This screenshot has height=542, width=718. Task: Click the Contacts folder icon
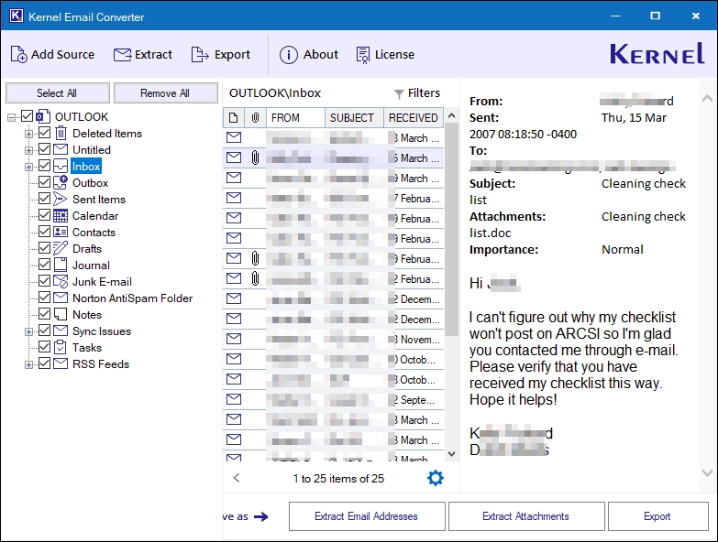(61, 232)
